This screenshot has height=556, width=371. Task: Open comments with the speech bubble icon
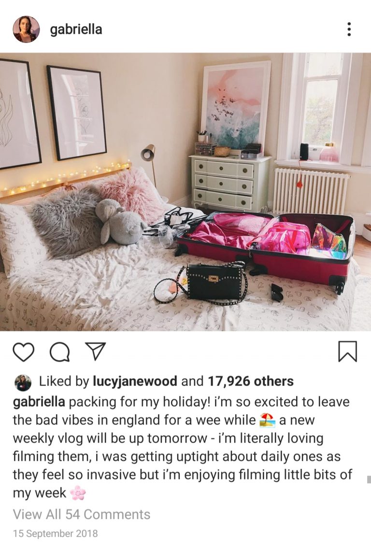(x=59, y=351)
